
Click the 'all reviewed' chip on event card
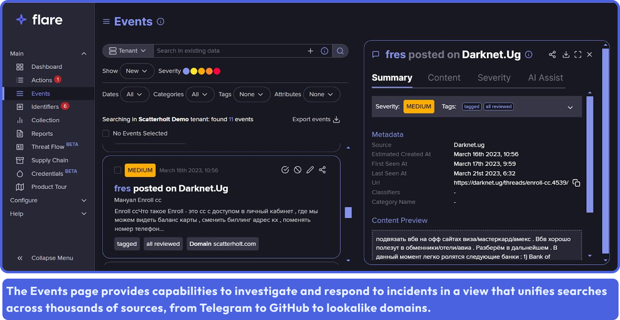[163, 244]
